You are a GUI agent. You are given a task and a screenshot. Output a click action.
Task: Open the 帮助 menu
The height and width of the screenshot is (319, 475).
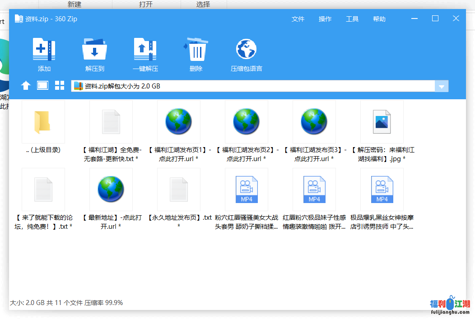pyautogui.click(x=379, y=19)
